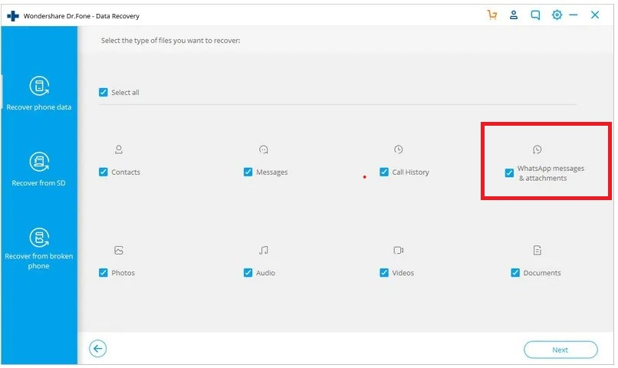Viewport: 618px width, 368px height.
Task: Click 'Select the type of files' heading
Action: coord(171,41)
